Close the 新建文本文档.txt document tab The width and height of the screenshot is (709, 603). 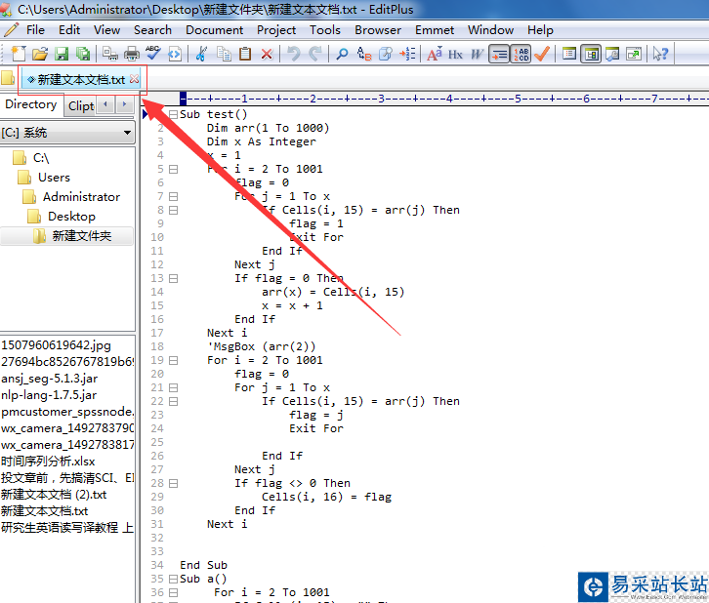[135, 79]
